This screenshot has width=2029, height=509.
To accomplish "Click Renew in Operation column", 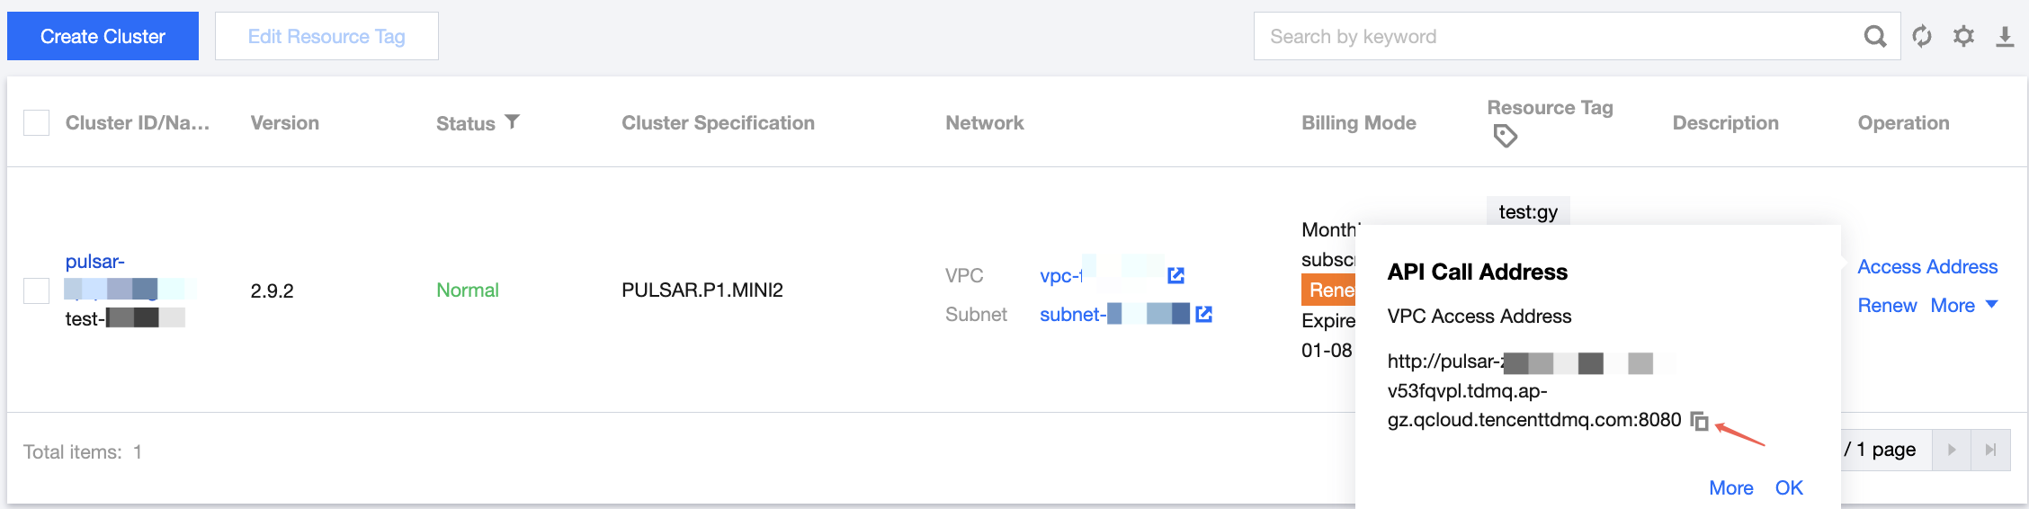I will [1887, 306].
